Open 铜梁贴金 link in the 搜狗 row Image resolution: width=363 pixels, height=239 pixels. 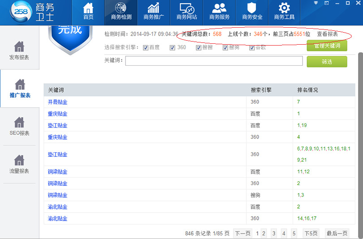[x=57, y=195]
